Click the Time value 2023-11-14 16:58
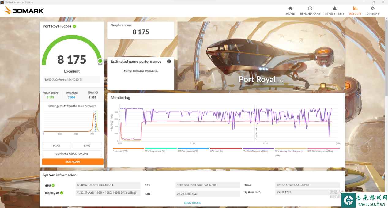The image size is (388, 208). click(x=307, y=185)
